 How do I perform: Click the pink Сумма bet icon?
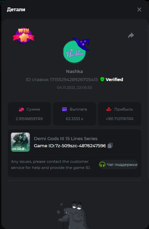(x=21, y=109)
